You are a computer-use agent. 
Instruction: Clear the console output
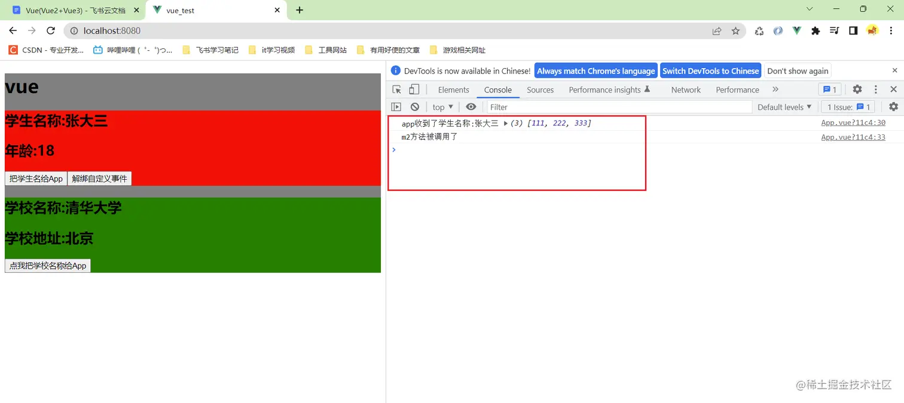[415, 107]
